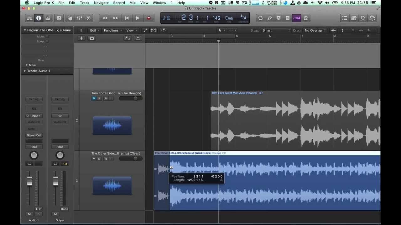Open the Tuner button

pos(269,18)
